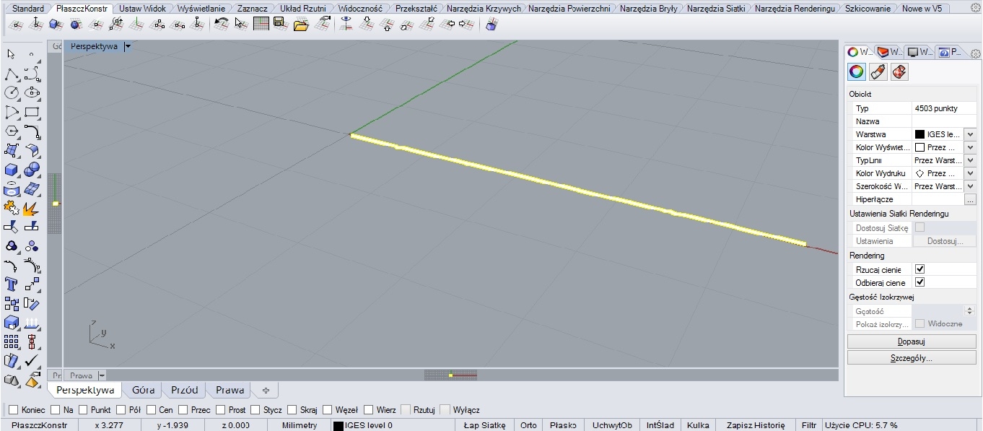Toggle the Łap Siatkę status bar button

click(484, 425)
